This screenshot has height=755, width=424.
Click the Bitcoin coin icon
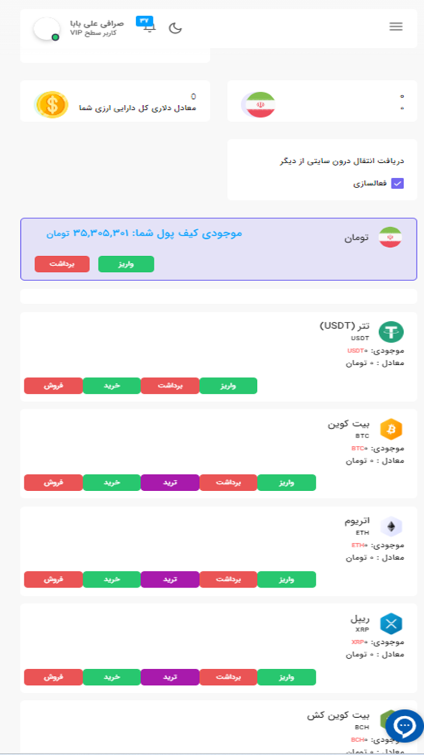[392, 428]
